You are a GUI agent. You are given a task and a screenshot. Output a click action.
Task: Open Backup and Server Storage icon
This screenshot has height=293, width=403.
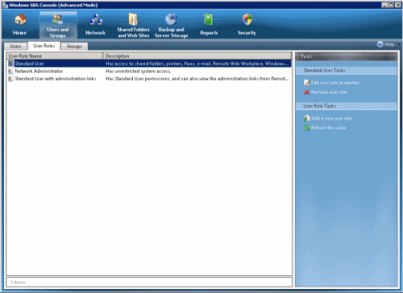click(x=171, y=19)
